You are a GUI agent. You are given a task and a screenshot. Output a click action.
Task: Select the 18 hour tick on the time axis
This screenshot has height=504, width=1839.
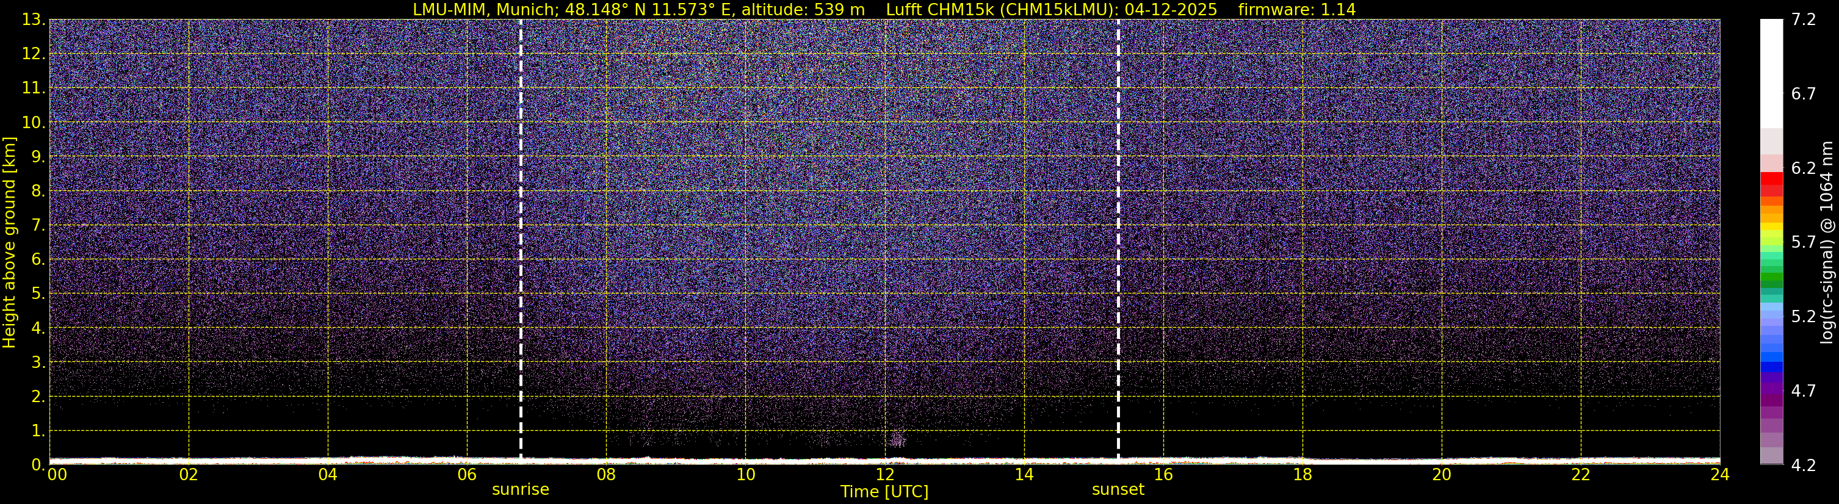[1302, 475]
